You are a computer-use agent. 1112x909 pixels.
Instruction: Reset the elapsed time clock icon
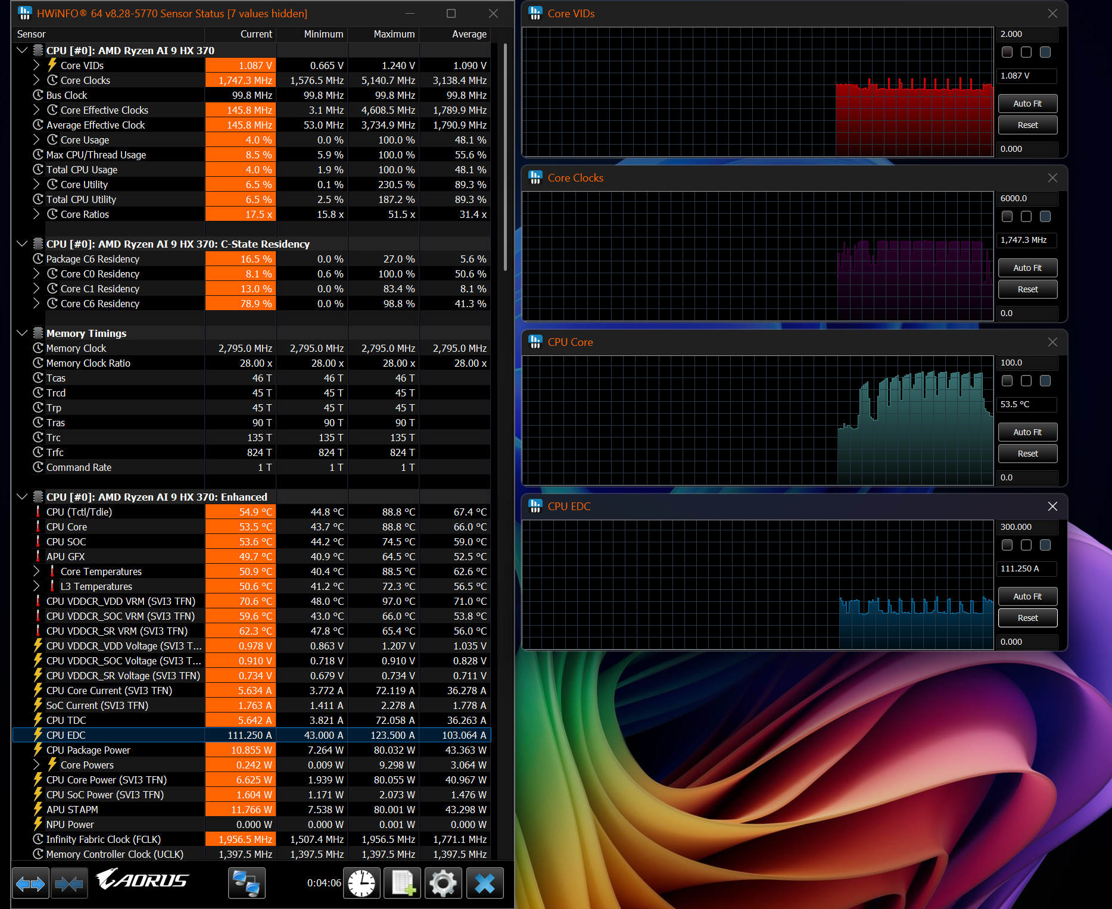pos(362,883)
